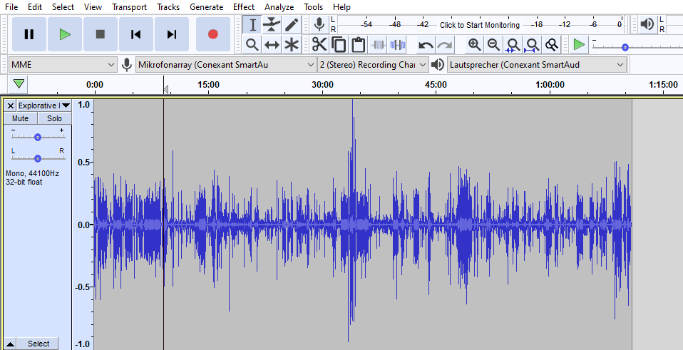Image resolution: width=683 pixels, height=350 pixels.
Task: Adjust the playback speed slider
Action: (625, 47)
